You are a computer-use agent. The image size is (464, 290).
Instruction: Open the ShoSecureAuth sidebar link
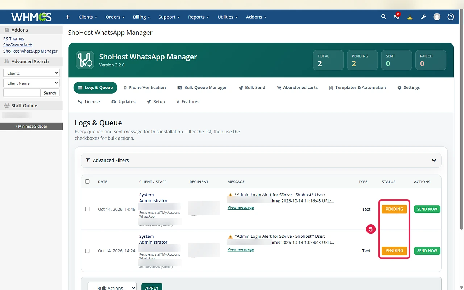point(18,45)
